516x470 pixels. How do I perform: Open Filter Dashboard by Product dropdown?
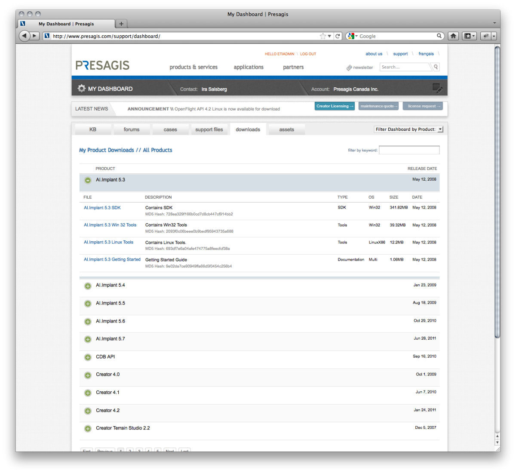click(408, 129)
